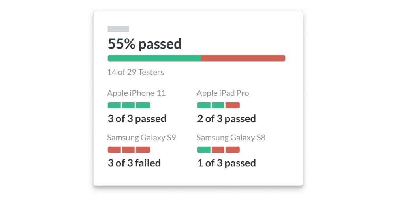395x200 pixels.
Task: Select the "1 of 3 passed" result
Action: [x=227, y=163]
